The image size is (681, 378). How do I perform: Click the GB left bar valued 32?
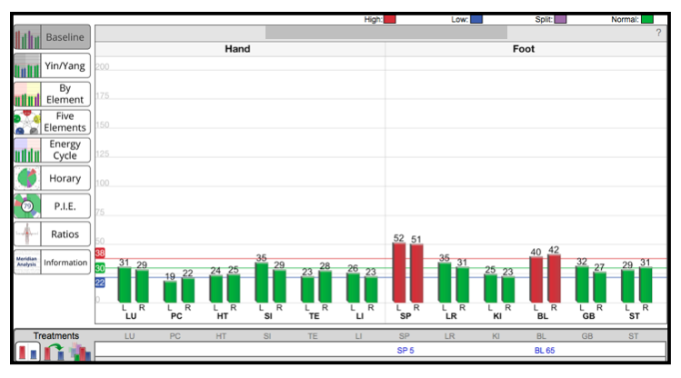[x=582, y=284]
